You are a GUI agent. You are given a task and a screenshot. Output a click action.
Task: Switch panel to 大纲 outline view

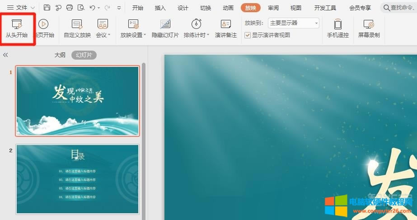60,55
